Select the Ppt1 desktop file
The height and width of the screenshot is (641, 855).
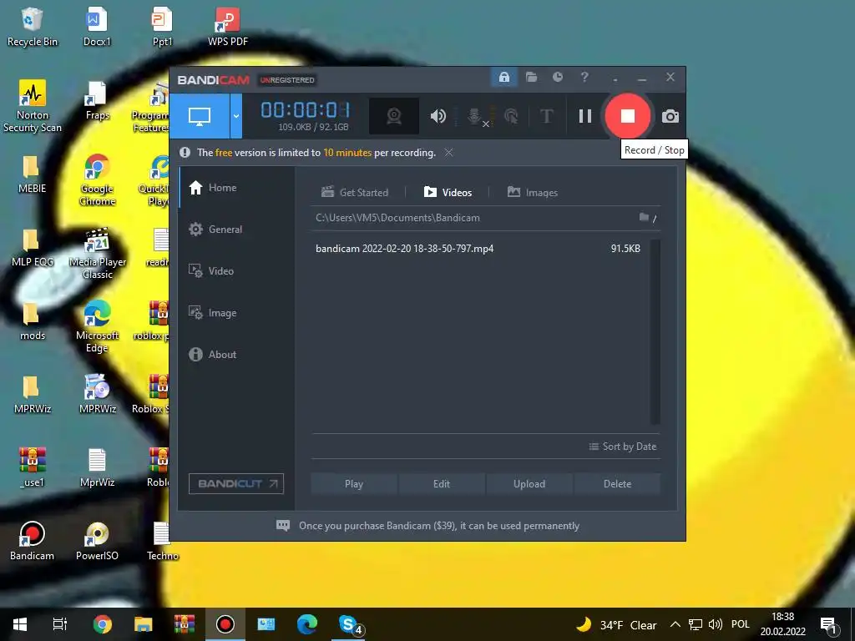(x=162, y=26)
